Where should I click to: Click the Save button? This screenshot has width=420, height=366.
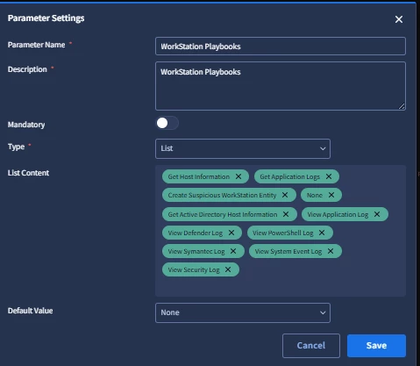pyautogui.click(x=376, y=346)
